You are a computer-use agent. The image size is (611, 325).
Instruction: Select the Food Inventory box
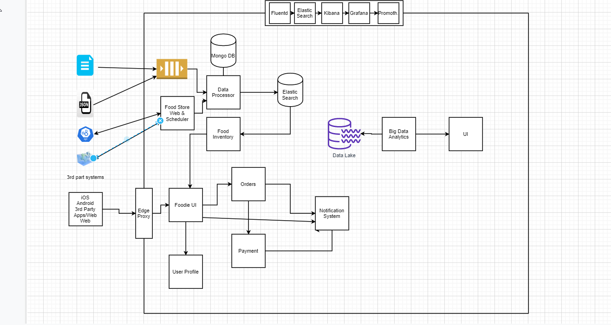223,134
